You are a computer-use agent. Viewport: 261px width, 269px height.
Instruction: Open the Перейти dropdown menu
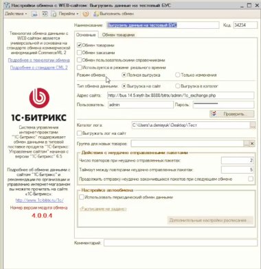[69, 14]
